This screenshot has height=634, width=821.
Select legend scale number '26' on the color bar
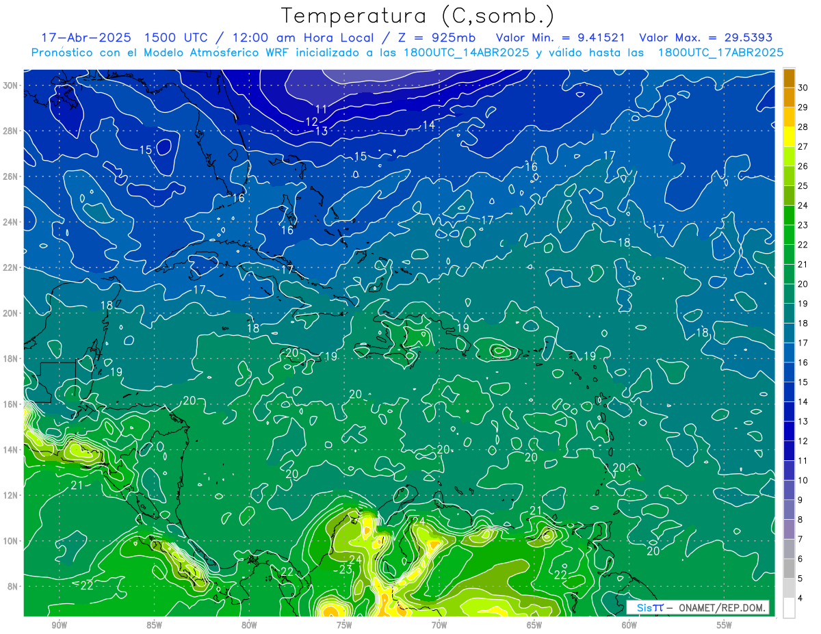pyautogui.click(x=803, y=166)
